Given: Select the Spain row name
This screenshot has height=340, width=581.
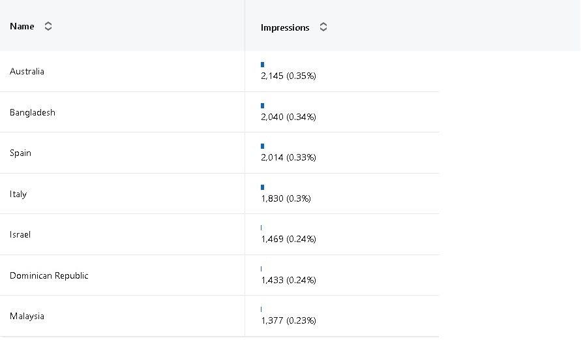Looking at the screenshot, I should (21, 153).
